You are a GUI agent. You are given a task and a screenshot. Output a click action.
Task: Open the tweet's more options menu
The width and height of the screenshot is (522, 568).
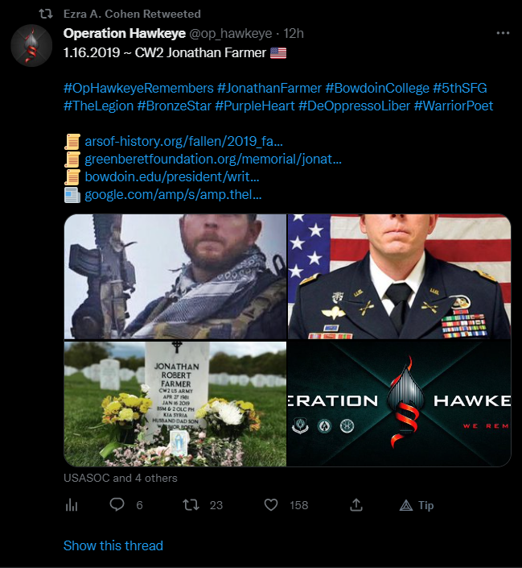(x=503, y=33)
